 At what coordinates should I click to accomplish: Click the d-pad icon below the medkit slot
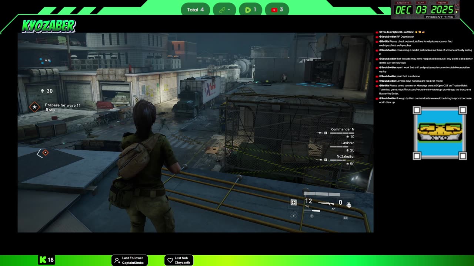pyautogui.click(x=294, y=214)
